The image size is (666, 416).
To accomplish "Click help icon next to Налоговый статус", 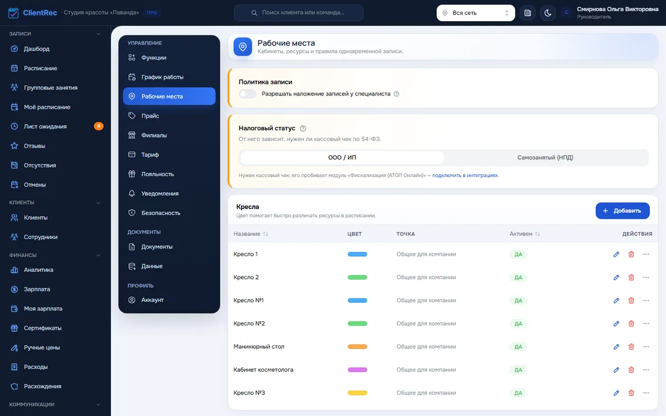I will tap(302, 128).
